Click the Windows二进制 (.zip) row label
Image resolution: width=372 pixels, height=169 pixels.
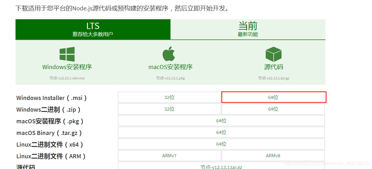49,110
